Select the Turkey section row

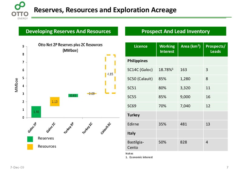[176, 115]
